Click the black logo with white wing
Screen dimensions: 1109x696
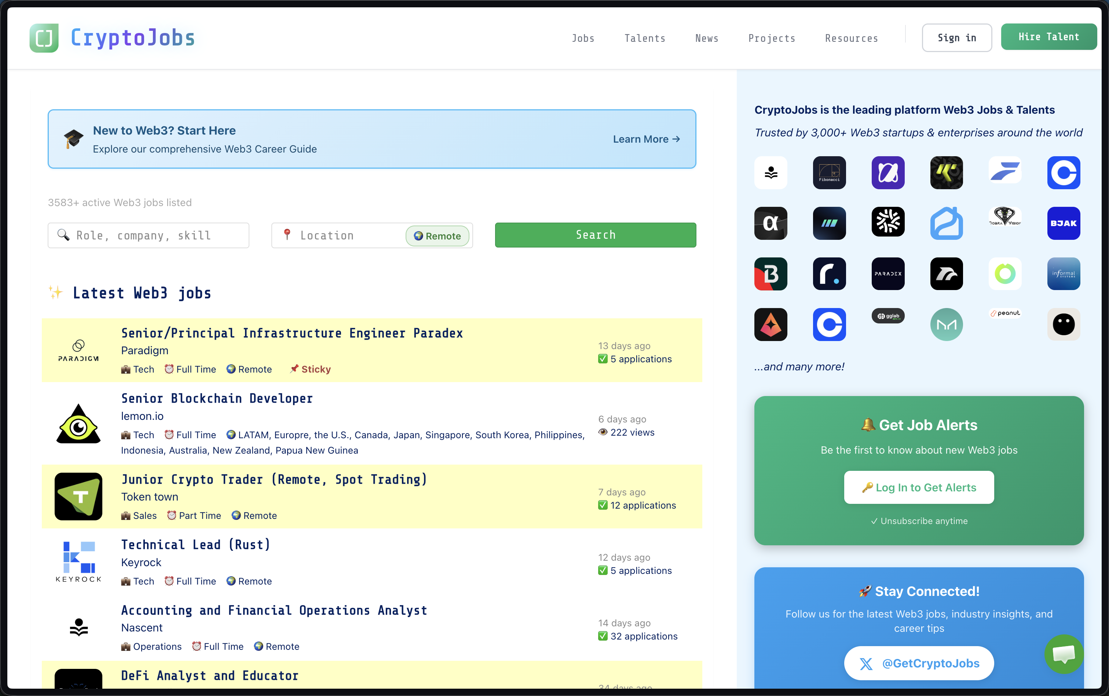click(x=947, y=274)
